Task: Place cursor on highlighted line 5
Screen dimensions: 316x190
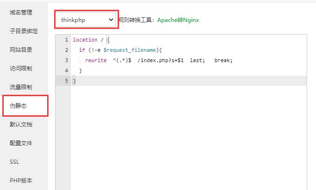Action: point(187,81)
